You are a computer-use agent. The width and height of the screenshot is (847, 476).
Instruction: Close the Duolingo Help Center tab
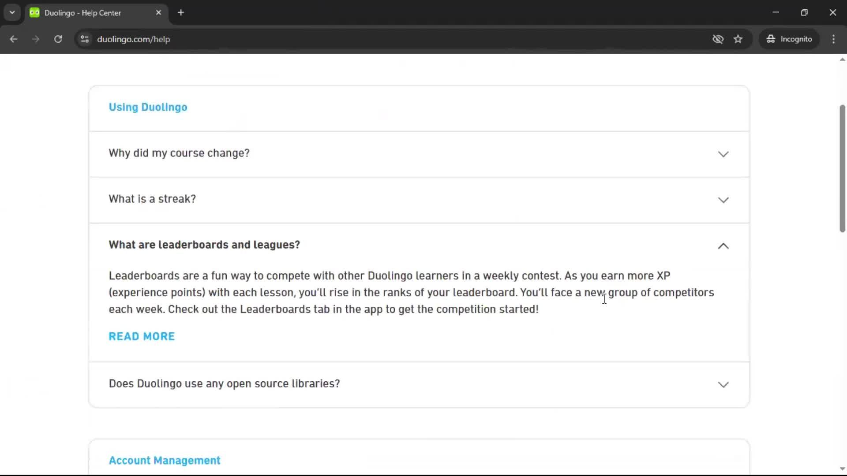tap(158, 13)
